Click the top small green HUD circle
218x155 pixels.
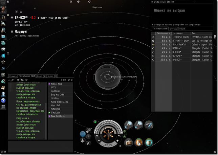tap(125, 131)
